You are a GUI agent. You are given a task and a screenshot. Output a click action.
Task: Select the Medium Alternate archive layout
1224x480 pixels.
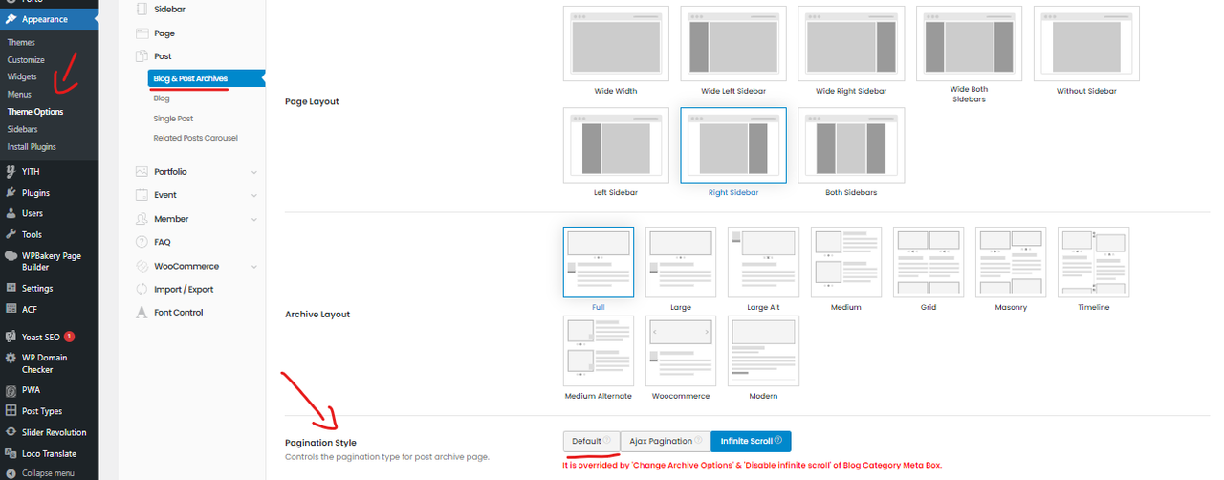coord(599,351)
